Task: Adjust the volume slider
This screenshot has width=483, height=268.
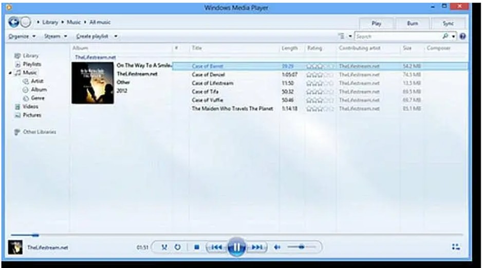Action: point(301,247)
